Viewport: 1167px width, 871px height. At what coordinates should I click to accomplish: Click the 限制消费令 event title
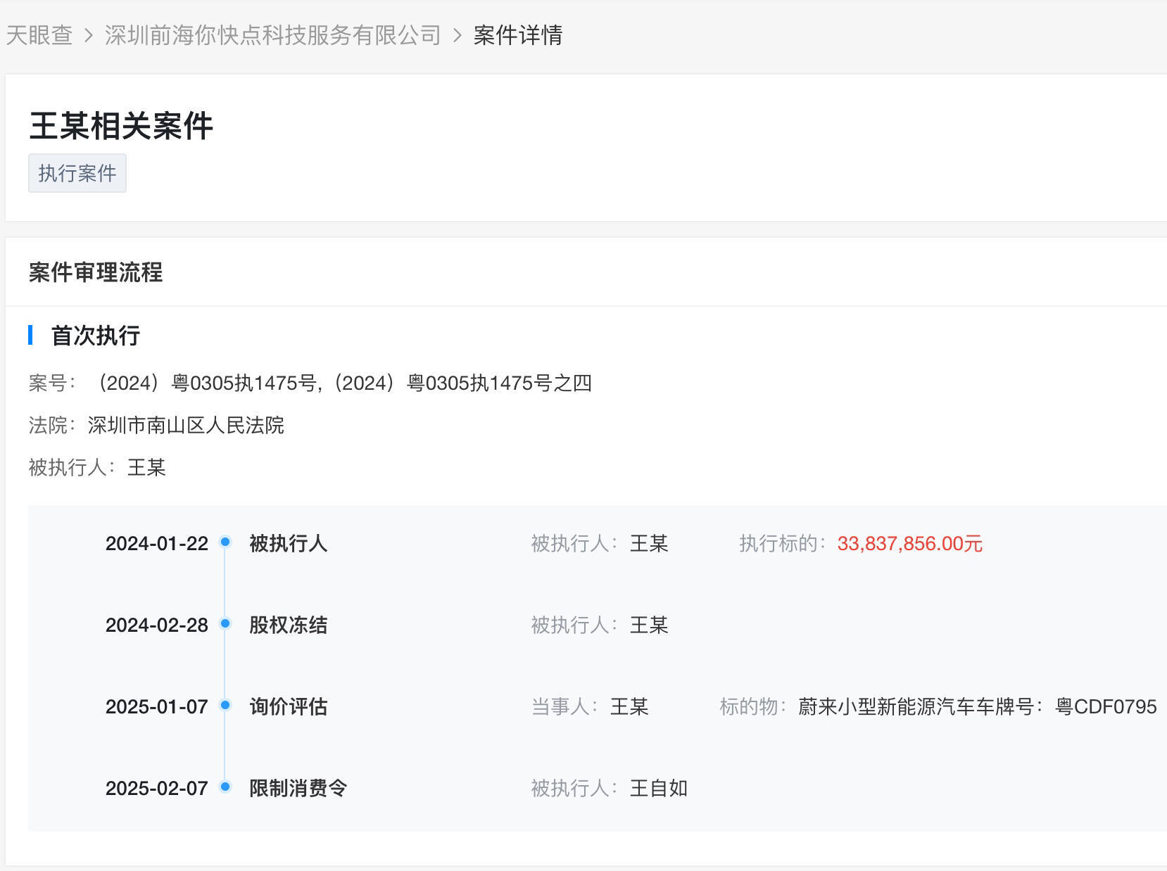pyautogui.click(x=298, y=788)
